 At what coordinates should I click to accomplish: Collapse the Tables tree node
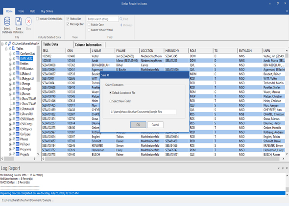click(6, 49)
